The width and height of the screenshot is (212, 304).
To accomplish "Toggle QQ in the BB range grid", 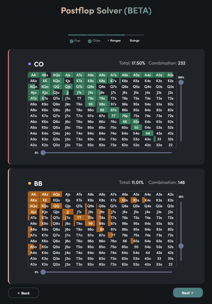I will click(56, 206).
